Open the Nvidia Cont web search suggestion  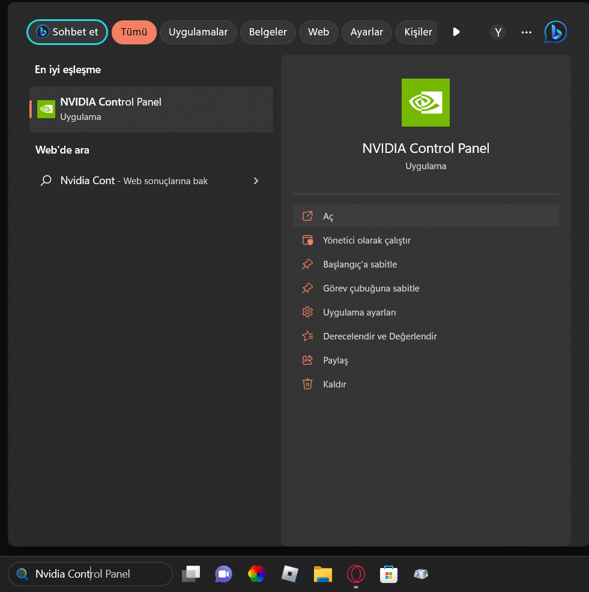151,181
